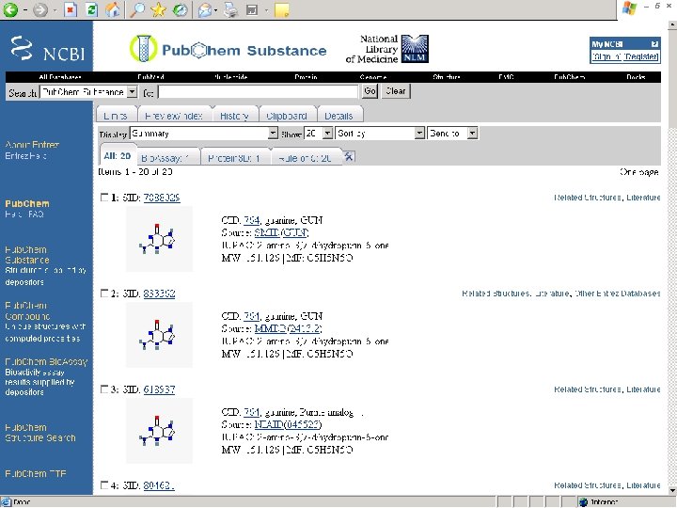Check the box for result 1
The width and height of the screenshot is (677, 508).
pyautogui.click(x=104, y=198)
